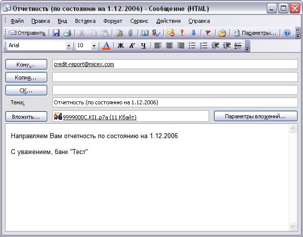Open the address book icon
The image size is (303, 237).
(145, 33)
